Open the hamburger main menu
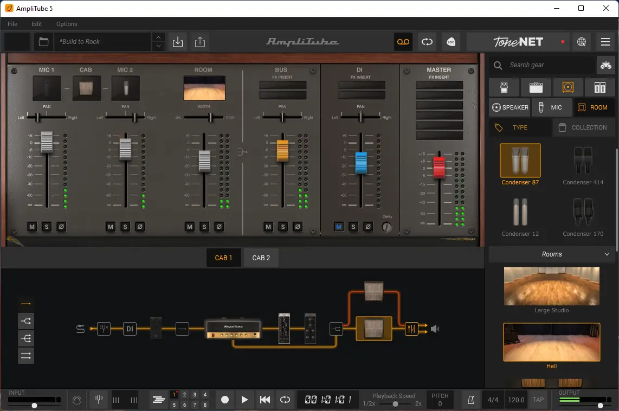619x411 pixels. [x=605, y=42]
